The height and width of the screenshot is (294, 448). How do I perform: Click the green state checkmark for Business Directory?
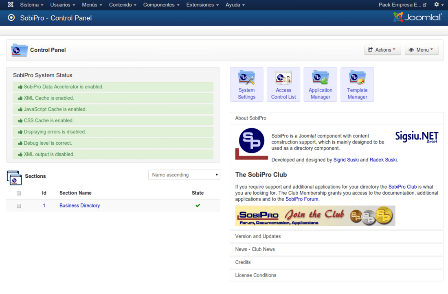click(198, 205)
